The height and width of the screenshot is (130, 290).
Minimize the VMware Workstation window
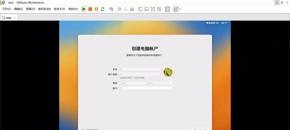coord(277,3)
